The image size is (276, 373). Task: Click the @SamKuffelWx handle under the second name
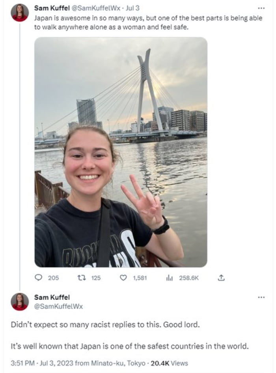58,306
